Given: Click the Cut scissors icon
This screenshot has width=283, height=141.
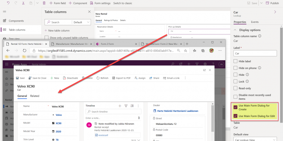Looking at the screenshot, I should click(x=23, y=3).
